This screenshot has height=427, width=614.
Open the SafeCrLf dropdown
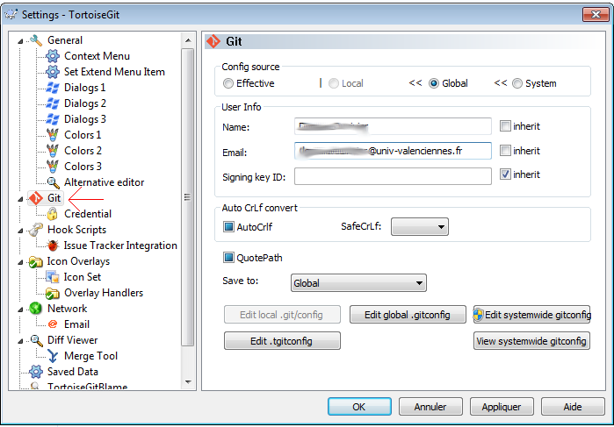419,227
